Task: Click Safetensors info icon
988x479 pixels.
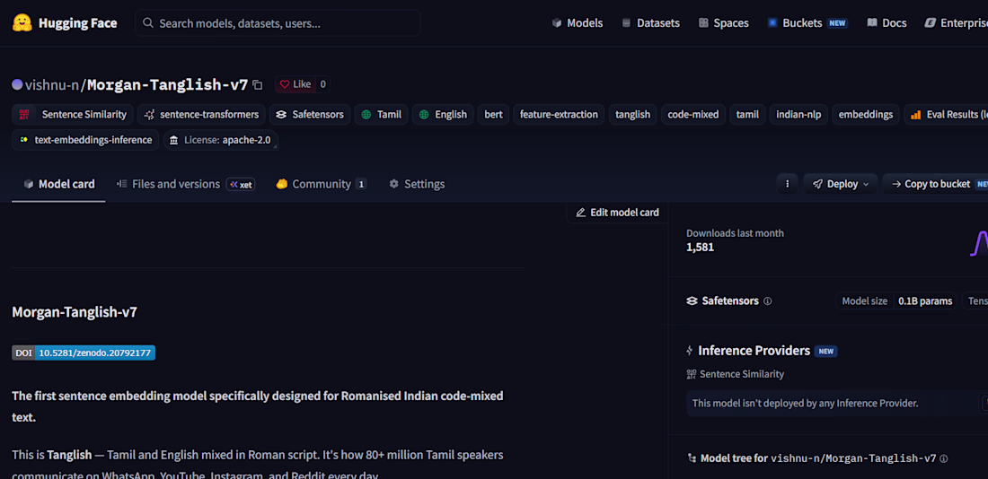Action: tap(767, 301)
